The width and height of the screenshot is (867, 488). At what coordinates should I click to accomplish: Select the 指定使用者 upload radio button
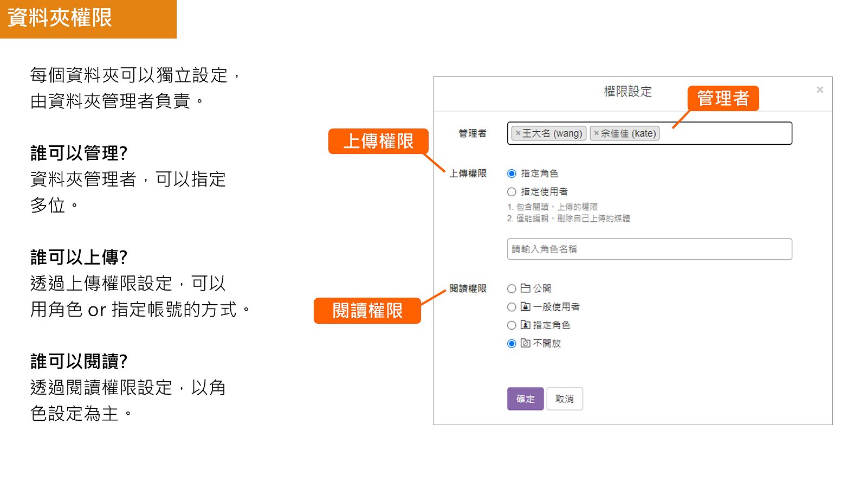(512, 192)
